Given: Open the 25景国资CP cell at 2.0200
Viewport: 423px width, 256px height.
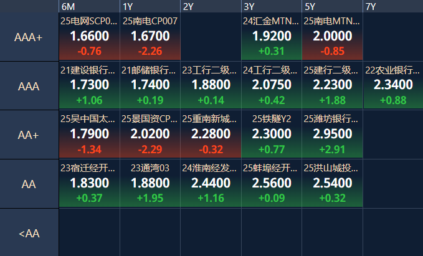Looking at the screenshot, I should (x=150, y=135).
